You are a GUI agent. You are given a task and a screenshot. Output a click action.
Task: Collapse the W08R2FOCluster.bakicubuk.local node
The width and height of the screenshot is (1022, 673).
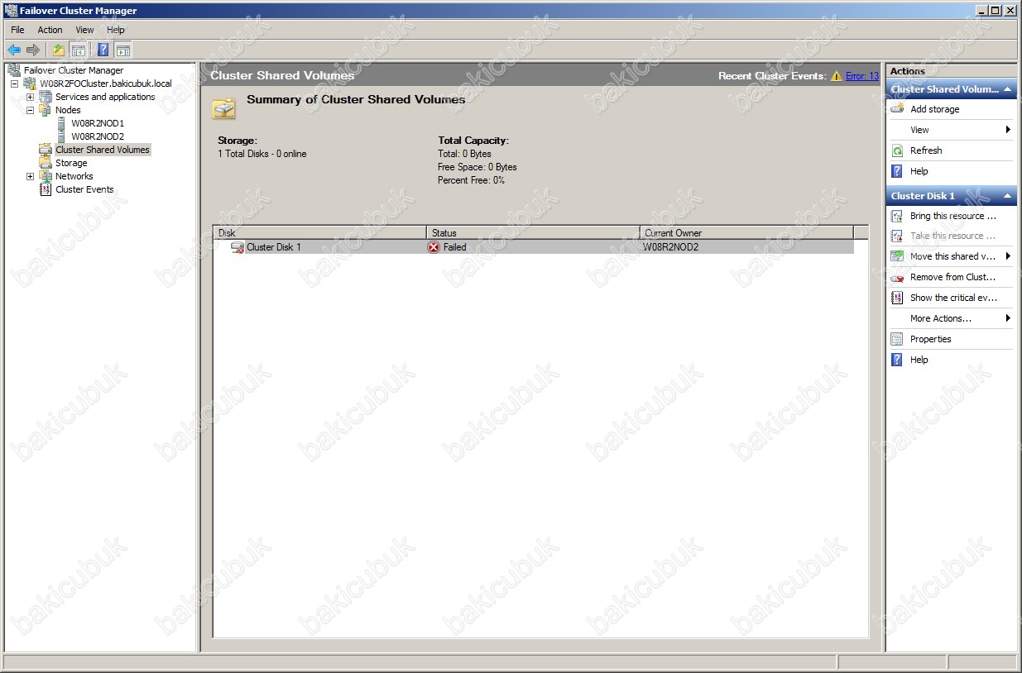14,84
